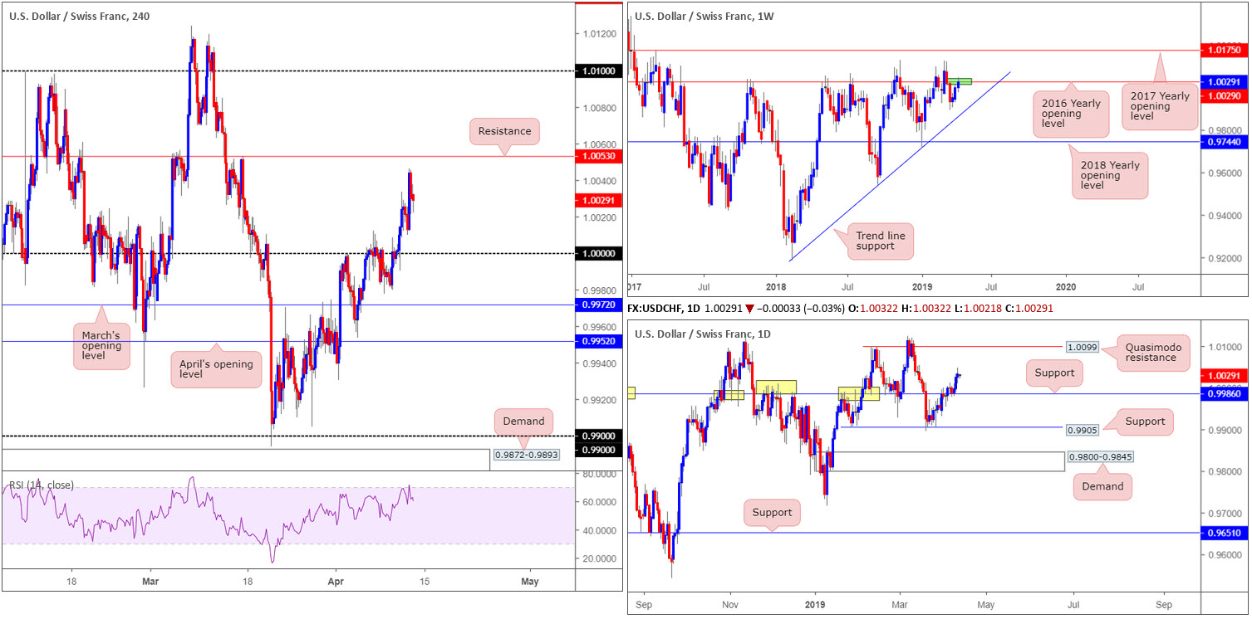Click the RSI 80.0000 axis value
This screenshot has width=1252, height=619.
(598, 475)
